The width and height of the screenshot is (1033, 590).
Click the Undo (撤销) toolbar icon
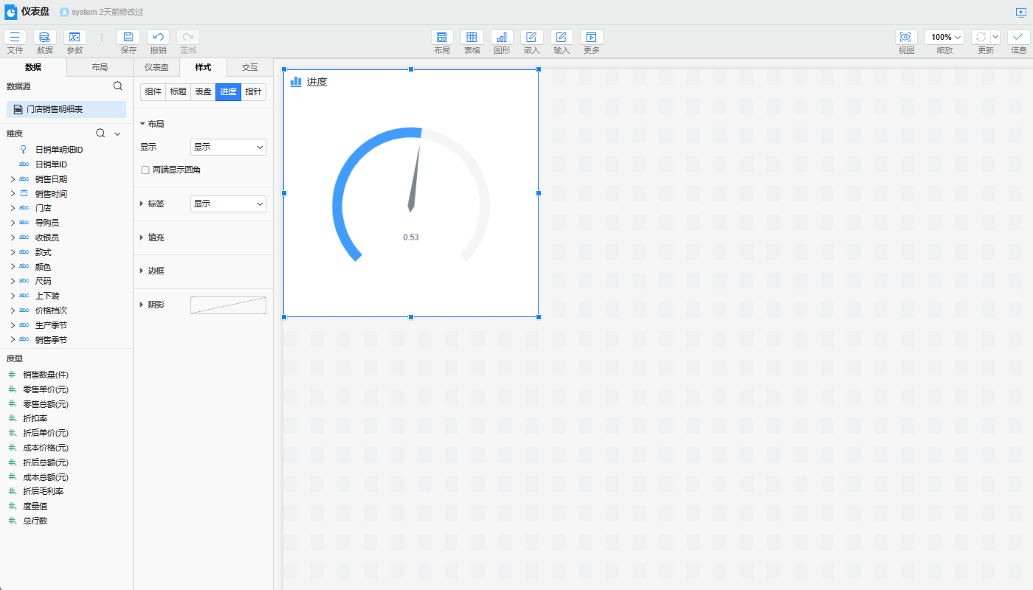coord(158,38)
